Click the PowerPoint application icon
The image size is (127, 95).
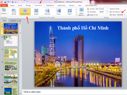pos(2,2)
